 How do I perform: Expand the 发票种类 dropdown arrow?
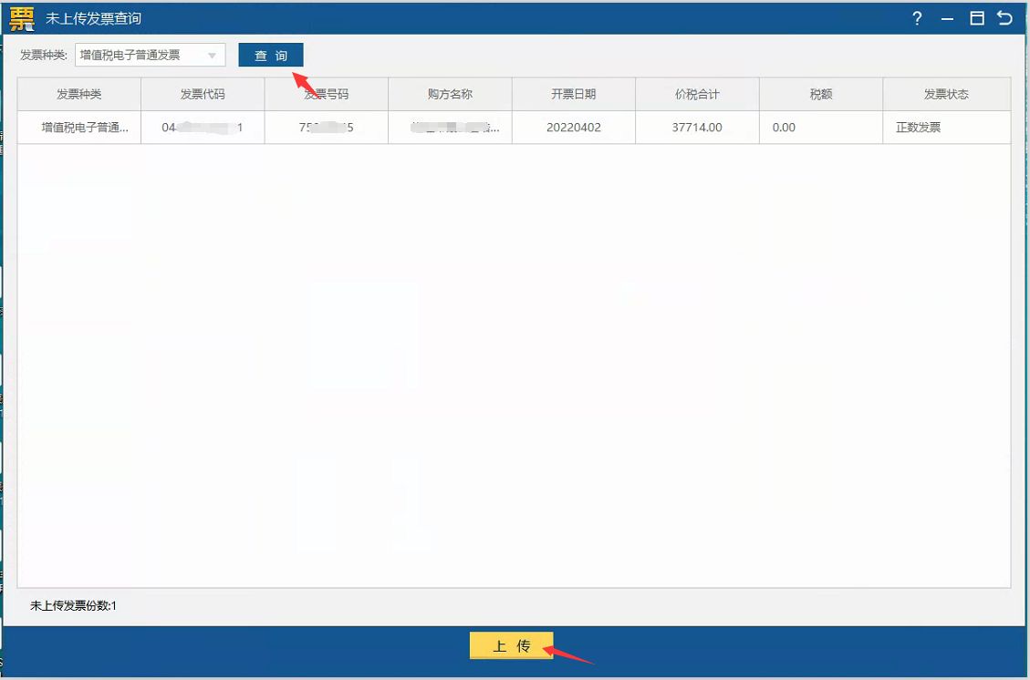pos(213,56)
